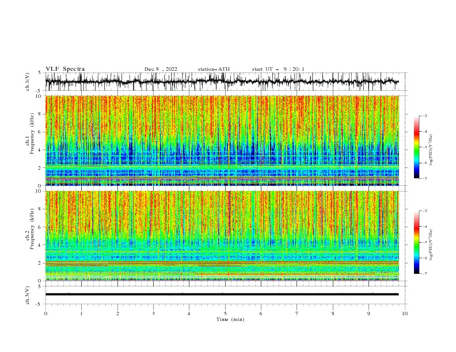Click the ch.2 color bar log(PSD) label
The image size is (456, 352).
pos(431,245)
